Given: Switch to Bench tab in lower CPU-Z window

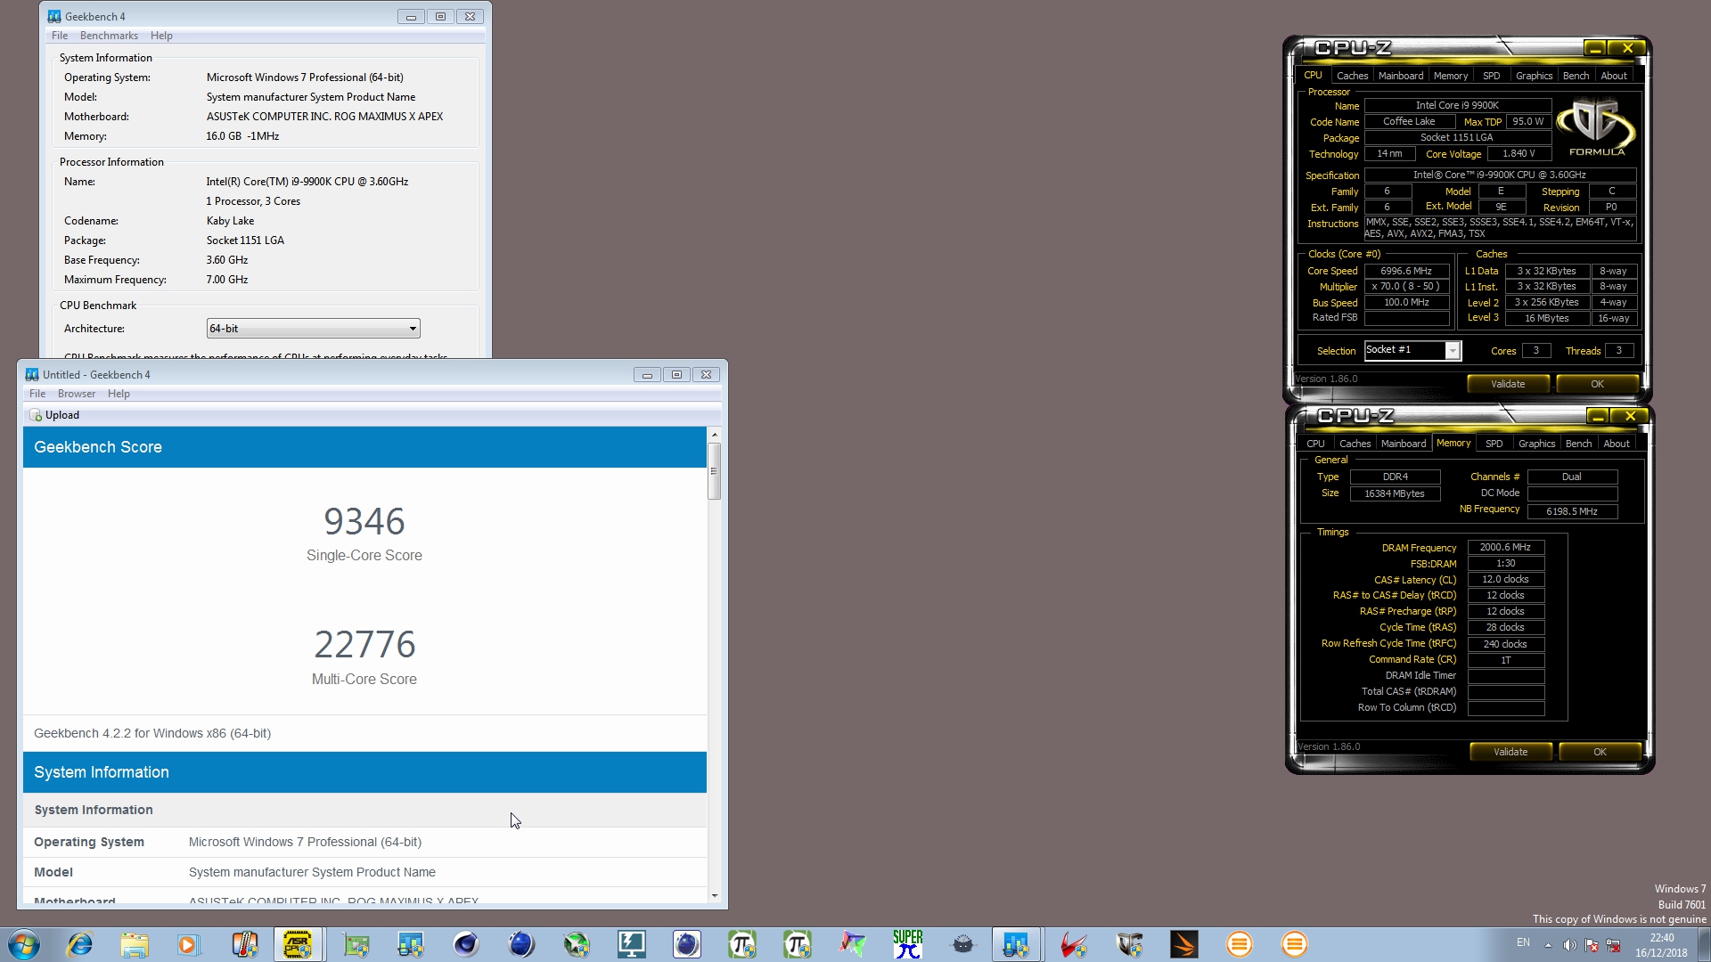Looking at the screenshot, I should point(1579,444).
